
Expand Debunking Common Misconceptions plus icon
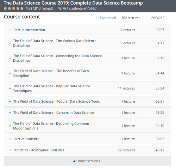10,126
